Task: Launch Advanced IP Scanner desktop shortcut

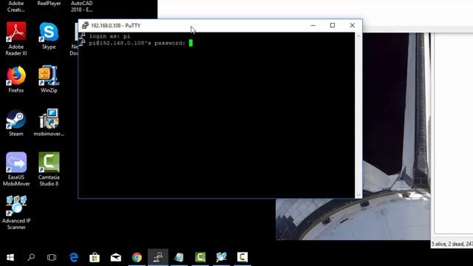Action: pos(16,213)
